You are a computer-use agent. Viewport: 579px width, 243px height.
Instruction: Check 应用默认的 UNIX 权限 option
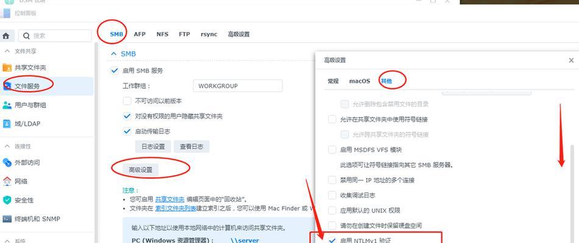click(x=332, y=210)
